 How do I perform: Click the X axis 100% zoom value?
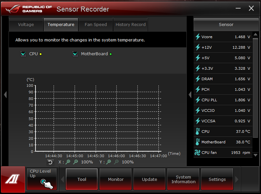(87, 162)
